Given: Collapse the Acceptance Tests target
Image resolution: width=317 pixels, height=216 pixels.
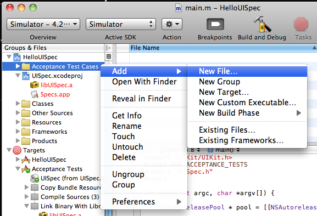Looking at the screenshot, I should (x=18, y=169).
